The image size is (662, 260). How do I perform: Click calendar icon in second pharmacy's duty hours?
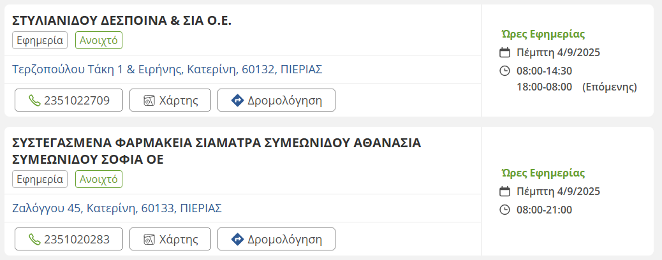504,191
